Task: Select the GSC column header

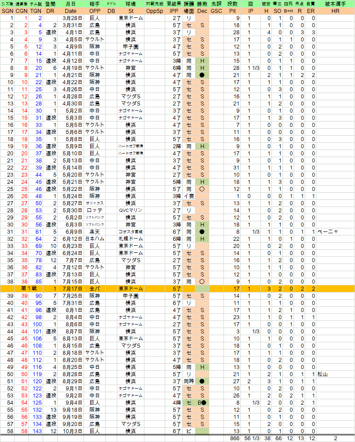Action: (x=216, y=11)
